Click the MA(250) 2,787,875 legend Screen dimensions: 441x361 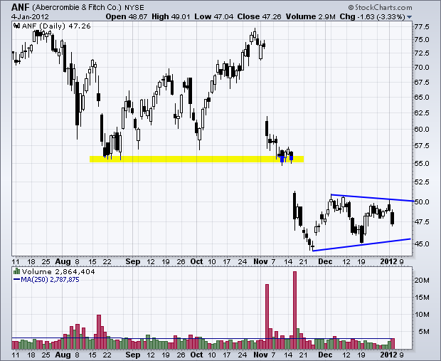pyautogui.click(x=46, y=280)
